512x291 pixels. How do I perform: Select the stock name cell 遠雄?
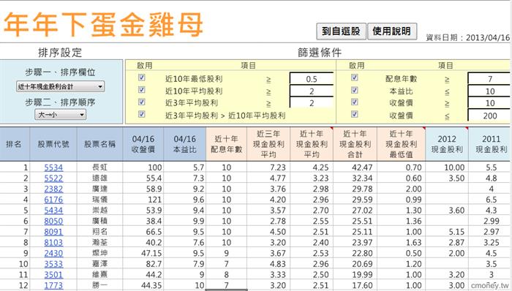point(99,178)
